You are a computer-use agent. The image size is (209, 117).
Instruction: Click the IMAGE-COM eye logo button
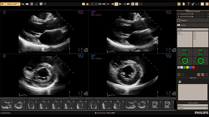pos(10,4)
